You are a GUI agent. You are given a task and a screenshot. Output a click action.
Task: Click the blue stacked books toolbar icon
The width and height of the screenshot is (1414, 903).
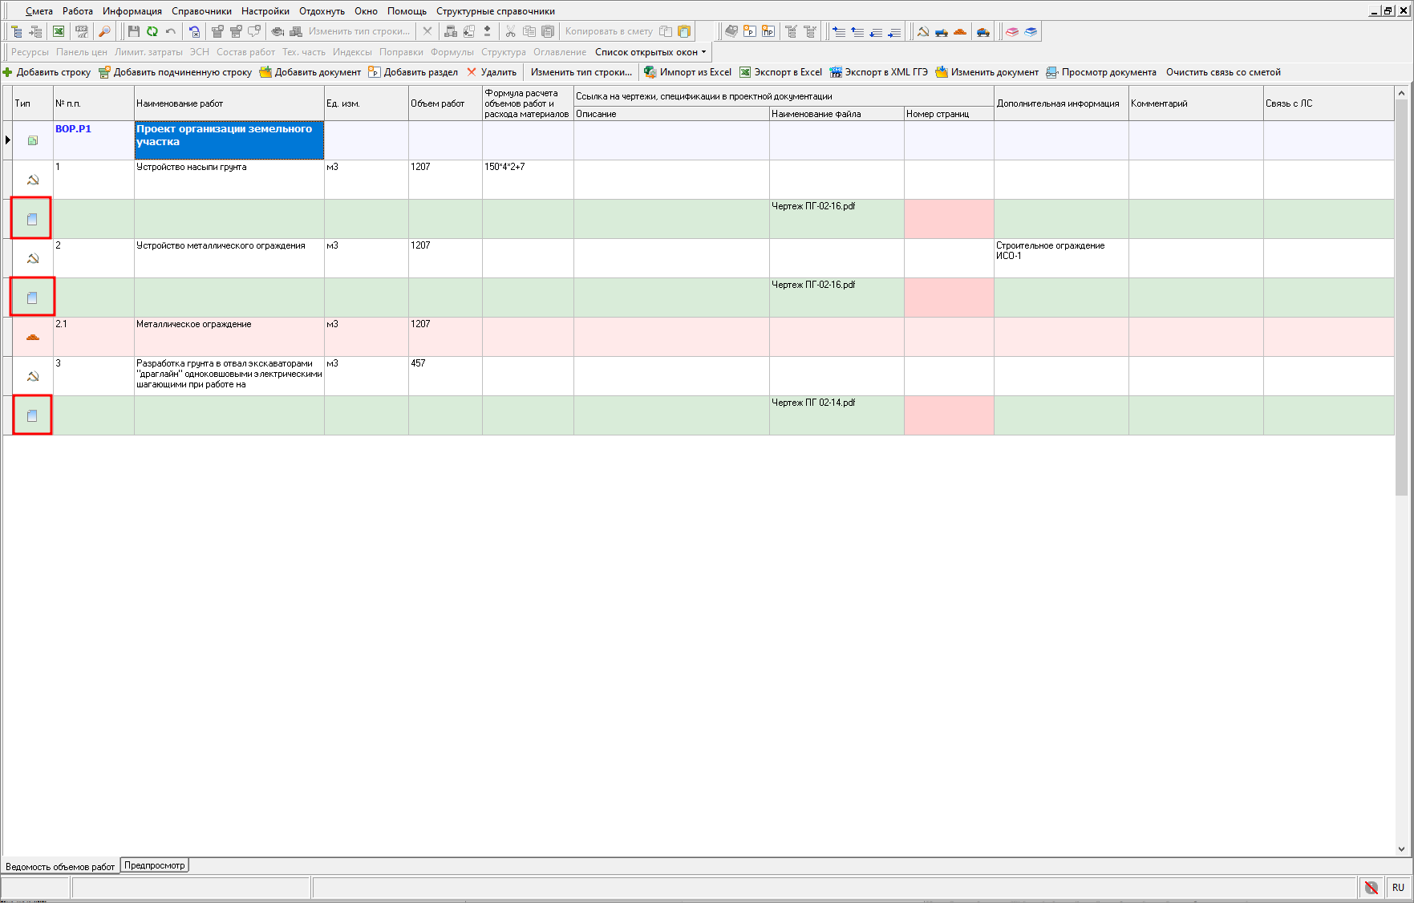click(x=1031, y=31)
